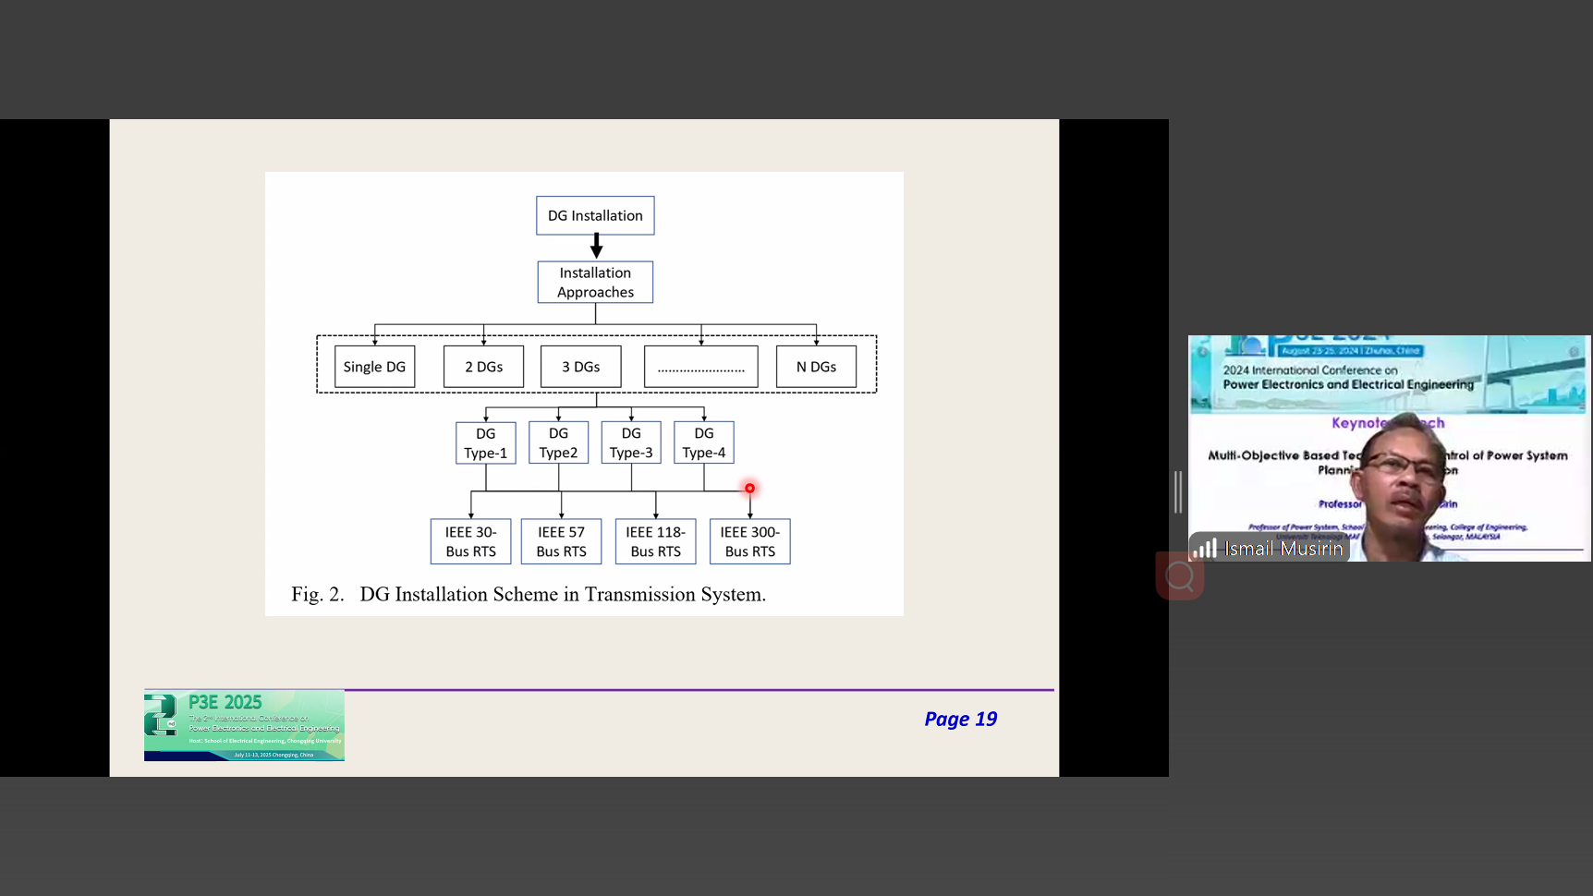
Task: Click the 'DG Type2' box
Action: click(x=558, y=442)
